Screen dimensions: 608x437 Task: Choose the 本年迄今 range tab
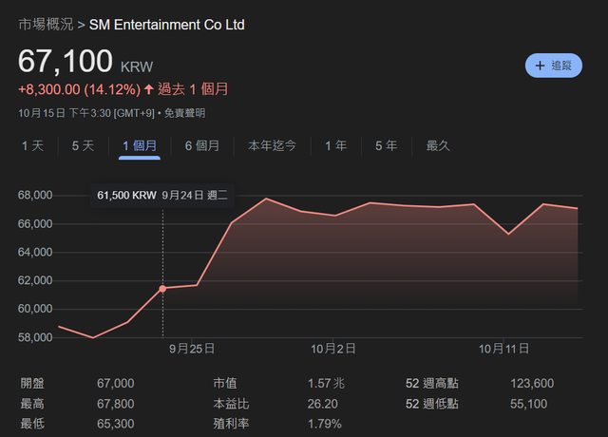(272, 145)
